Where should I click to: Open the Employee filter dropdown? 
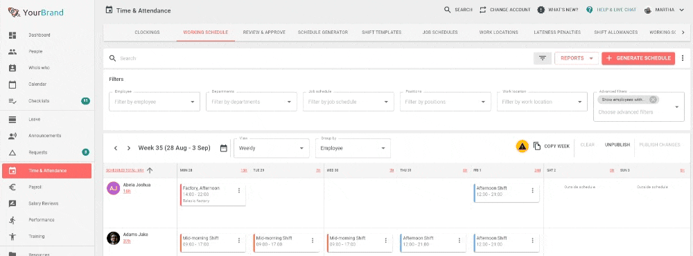[x=155, y=102]
